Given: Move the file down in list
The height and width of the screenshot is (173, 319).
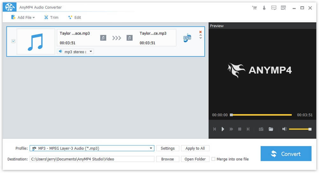Looking at the screenshot, I should [x=201, y=38].
